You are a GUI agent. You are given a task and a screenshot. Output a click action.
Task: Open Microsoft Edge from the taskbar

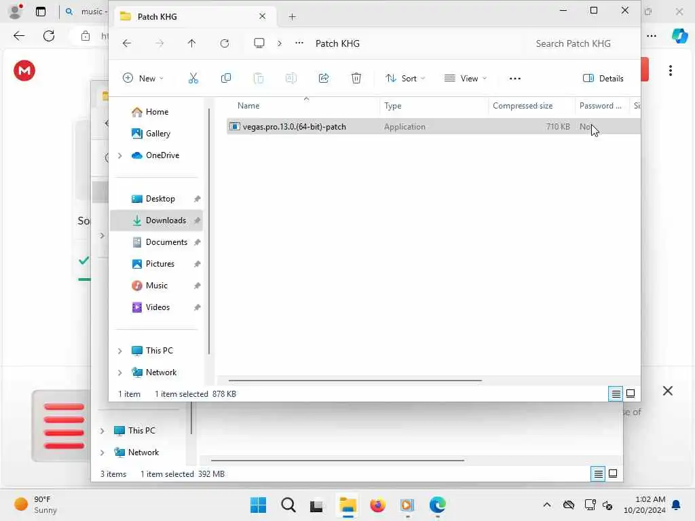point(438,505)
